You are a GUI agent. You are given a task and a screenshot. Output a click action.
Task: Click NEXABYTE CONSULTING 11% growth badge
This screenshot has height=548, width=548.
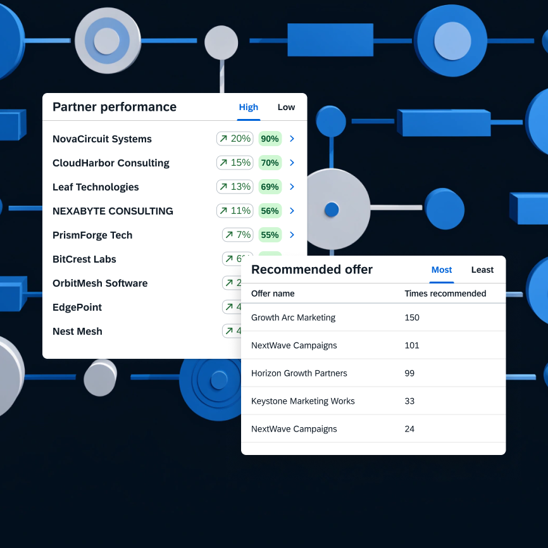[235, 211]
